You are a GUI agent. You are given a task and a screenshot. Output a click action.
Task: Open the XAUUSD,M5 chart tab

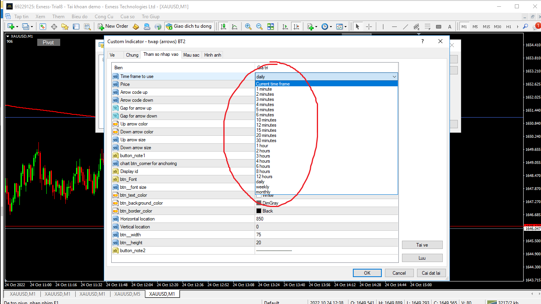point(127,294)
